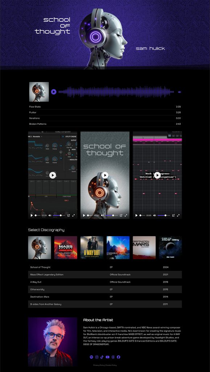Click the artist portrait photo
The width and height of the screenshot is (210, 372).
[x=53, y=342]
